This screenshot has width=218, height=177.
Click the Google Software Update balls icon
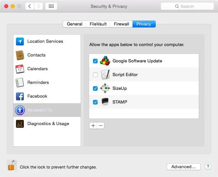point(105,61)
